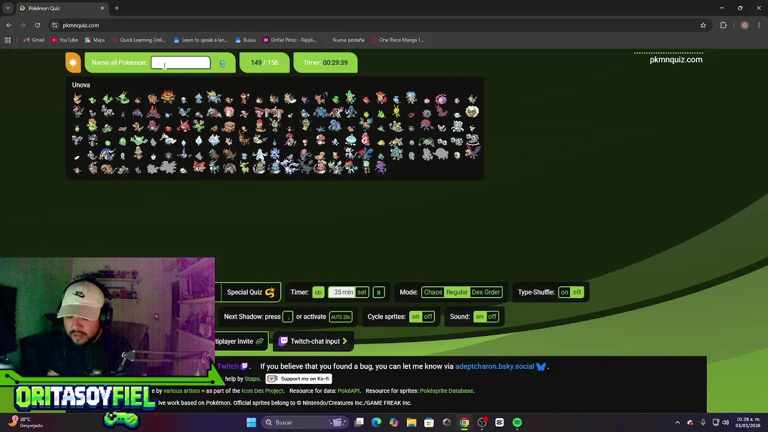Click the taskbar Buscar search box
The image size is (768, 432).
305,422
